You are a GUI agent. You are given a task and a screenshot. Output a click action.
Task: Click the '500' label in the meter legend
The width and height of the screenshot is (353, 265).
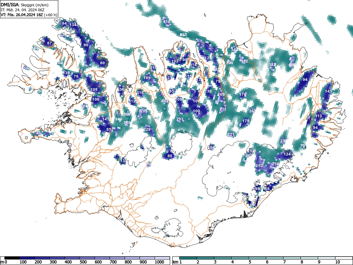point(83,262)
